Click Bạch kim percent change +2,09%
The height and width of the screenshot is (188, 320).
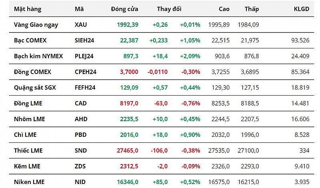190,56
